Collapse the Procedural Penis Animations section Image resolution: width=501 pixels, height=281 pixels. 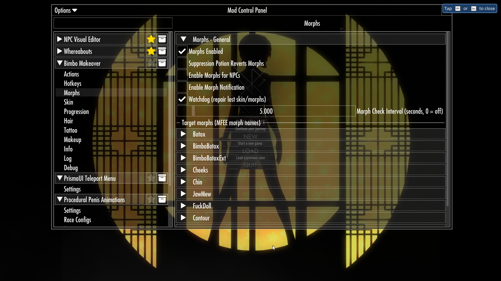59,200
